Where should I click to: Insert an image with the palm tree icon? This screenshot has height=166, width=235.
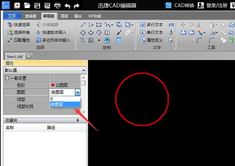[x=107, y=40]
